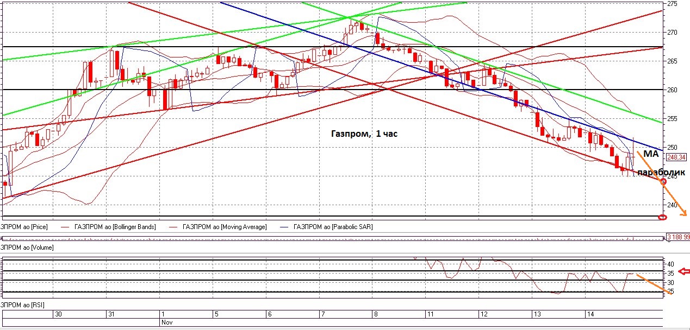Click the 'Газпром, 1 час' chart title text
The height and width of the screenshot is (330, 690).
(364, 134)
